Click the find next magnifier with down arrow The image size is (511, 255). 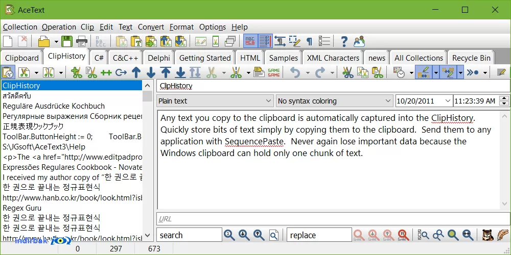coord(244,235)
